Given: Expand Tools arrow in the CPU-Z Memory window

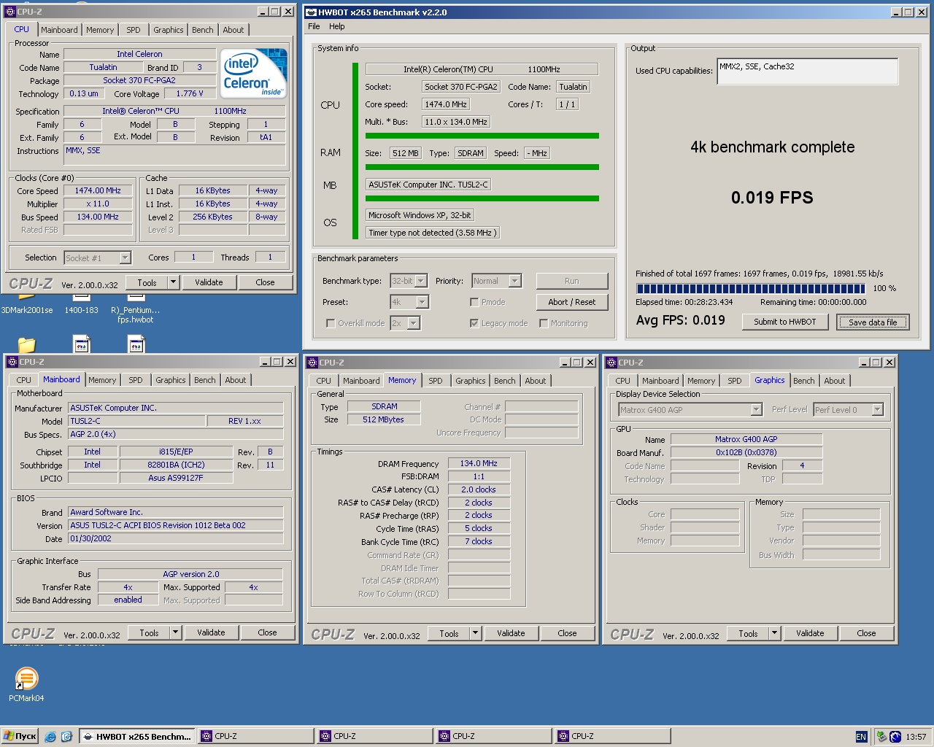Looking at the screenshot, I should (475, 633).
